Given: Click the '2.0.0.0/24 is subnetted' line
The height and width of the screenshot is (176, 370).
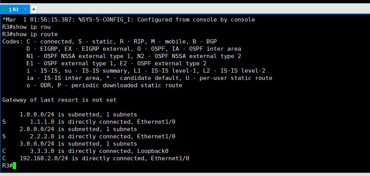Looking at the screenshot, I should (78, 130).
